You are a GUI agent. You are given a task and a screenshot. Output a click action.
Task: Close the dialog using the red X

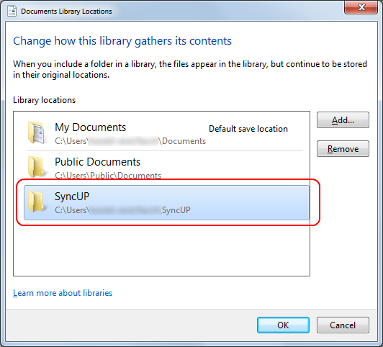pos(361,7)
